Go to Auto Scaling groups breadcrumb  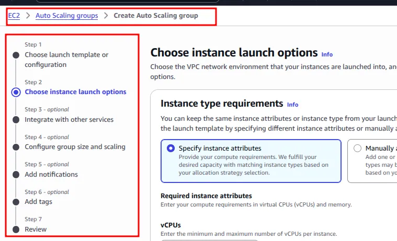tap(66, 16)
